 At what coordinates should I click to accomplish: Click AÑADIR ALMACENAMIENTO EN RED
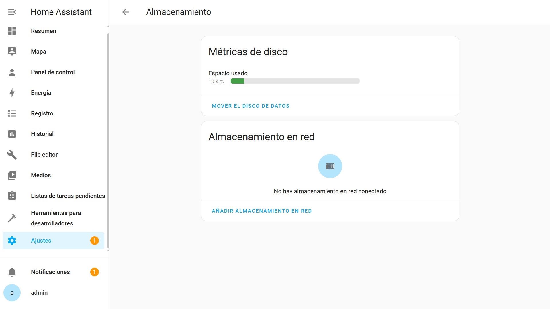pos(262,211)
